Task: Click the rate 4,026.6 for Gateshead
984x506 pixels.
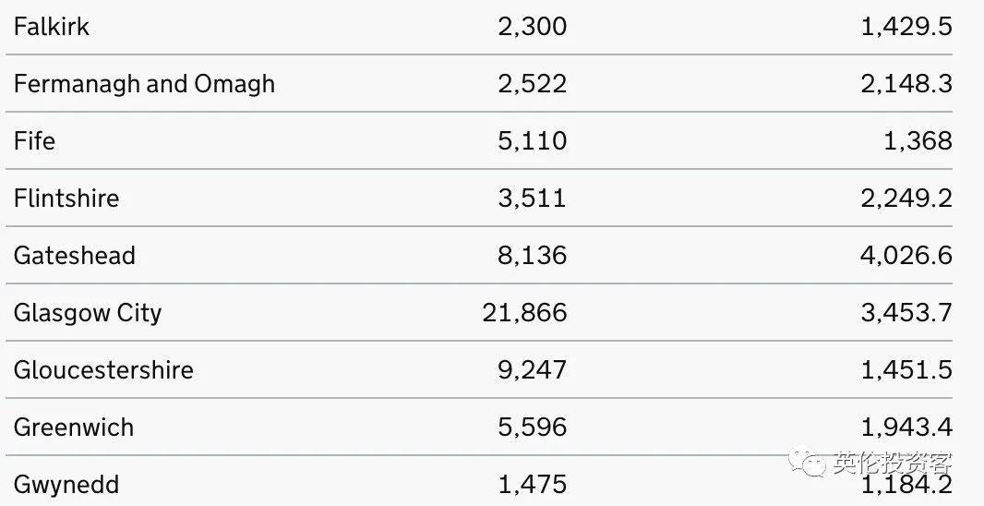Action: pos(906,256)
